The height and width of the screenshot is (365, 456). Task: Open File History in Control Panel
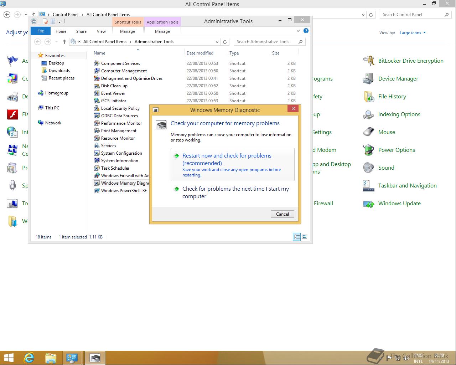[x=385, y=97]
